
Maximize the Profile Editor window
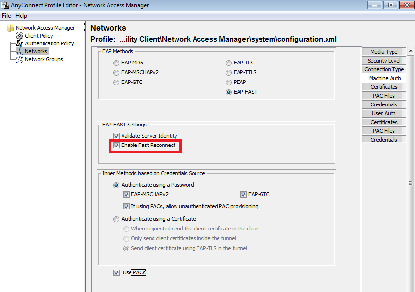391,5
